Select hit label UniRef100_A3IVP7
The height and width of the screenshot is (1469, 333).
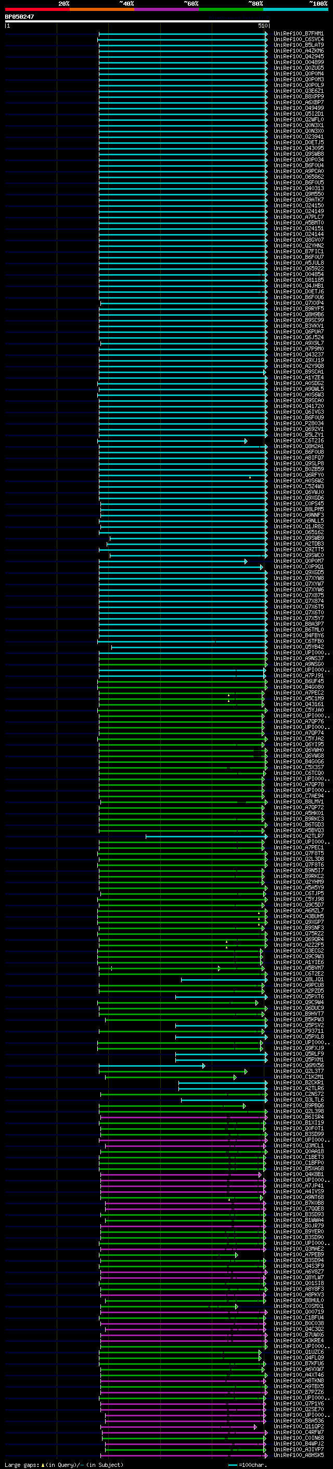[x=298, y=1449]
